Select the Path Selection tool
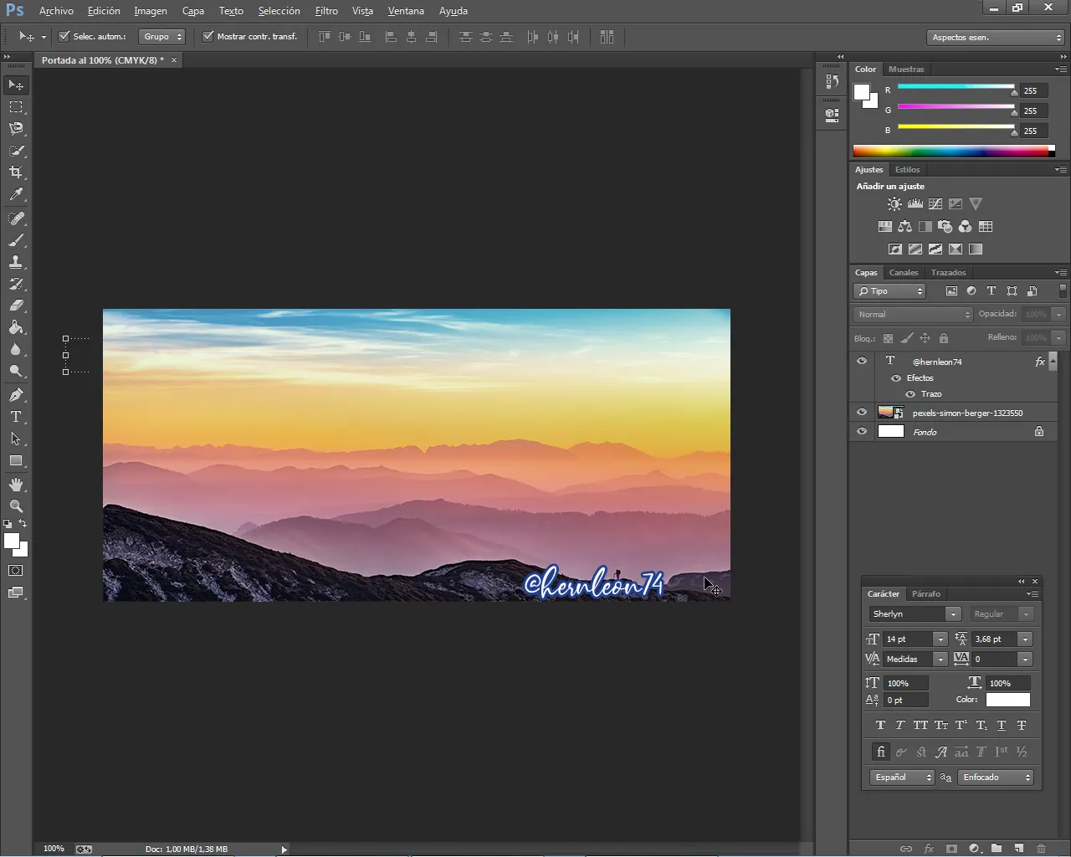This screenshot has width=1071, height=857. click(16, 439)
